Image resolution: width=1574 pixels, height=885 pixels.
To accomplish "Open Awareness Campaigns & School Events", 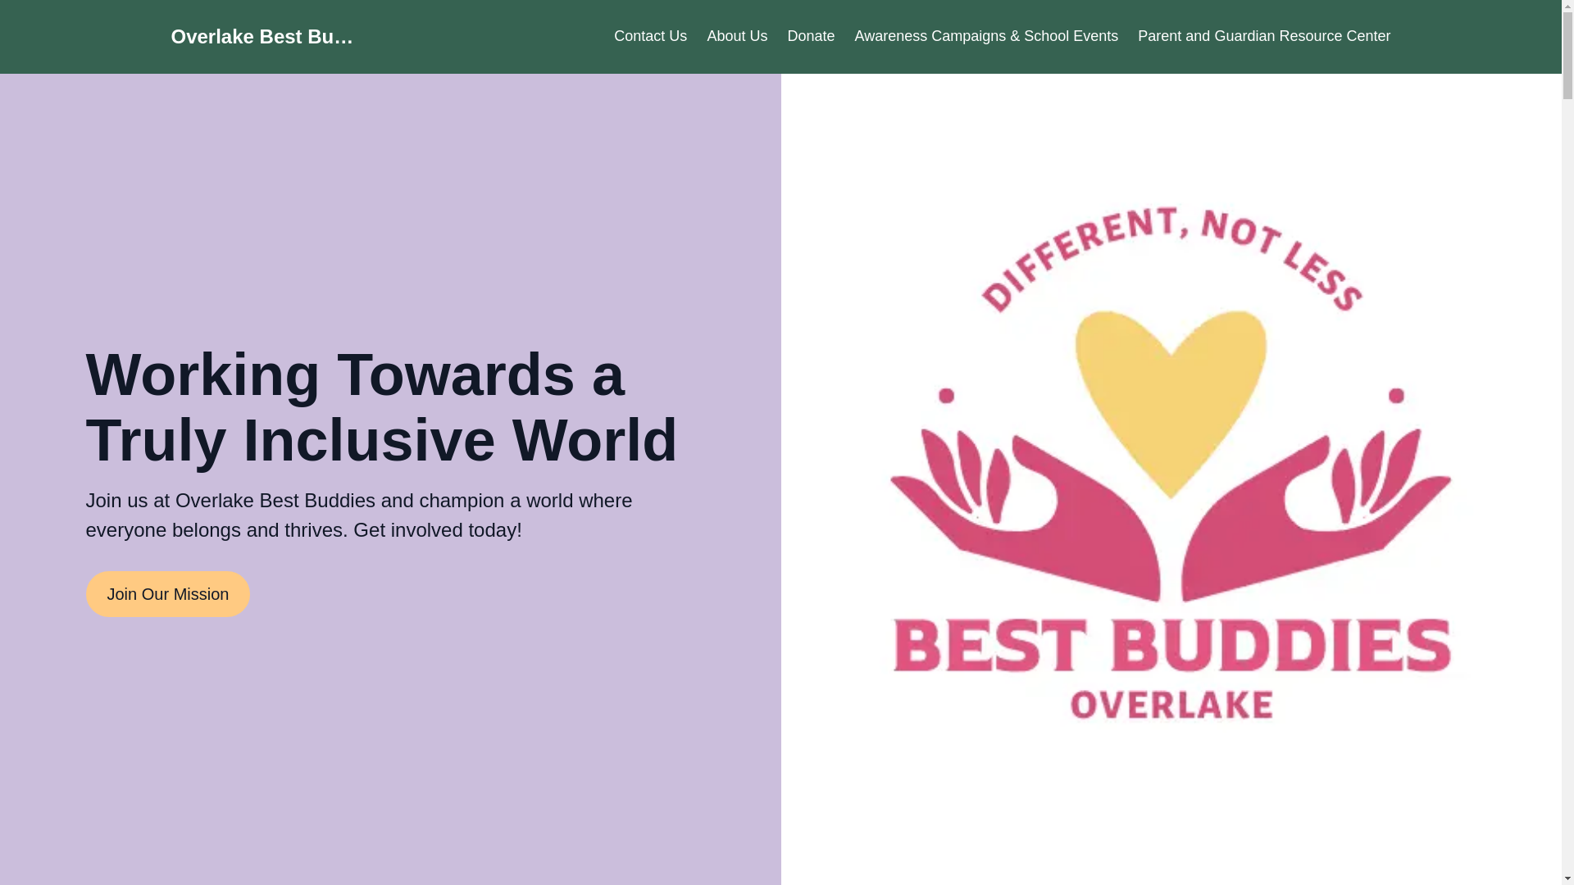I will (986, 36).
